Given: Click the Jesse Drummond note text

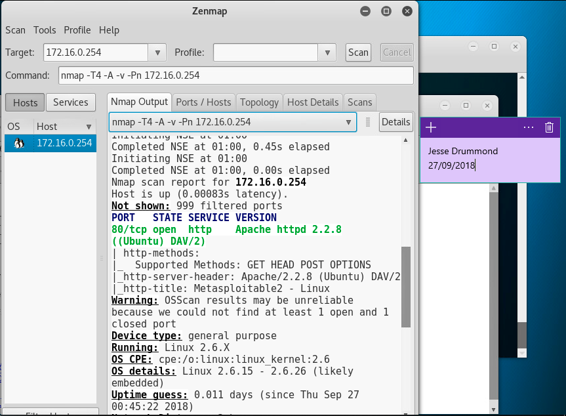Looking at the screenshot, I should coord(463,151).
